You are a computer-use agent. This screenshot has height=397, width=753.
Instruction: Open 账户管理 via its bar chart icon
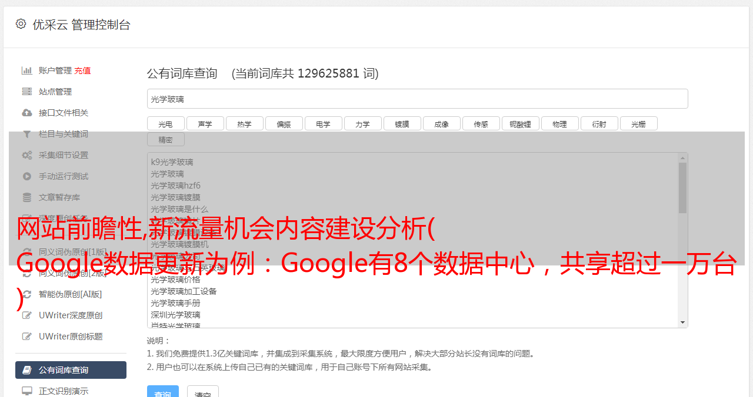27,70
